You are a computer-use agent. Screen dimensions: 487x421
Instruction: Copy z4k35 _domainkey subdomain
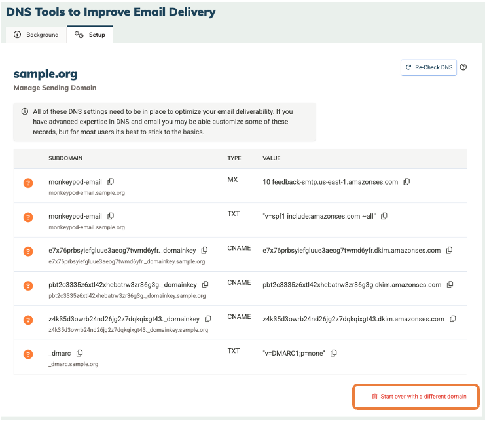(208, 318)
